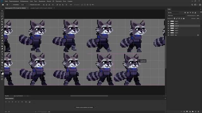Hide layer Слой 5 with eye icon
This screenshot has height=113, width=202.
click(x=168, y=33)
